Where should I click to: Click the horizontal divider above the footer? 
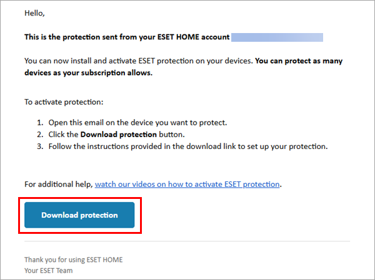(x=187, y=241)
